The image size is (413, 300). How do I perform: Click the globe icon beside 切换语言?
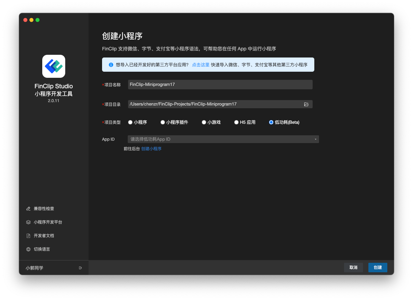28,249
